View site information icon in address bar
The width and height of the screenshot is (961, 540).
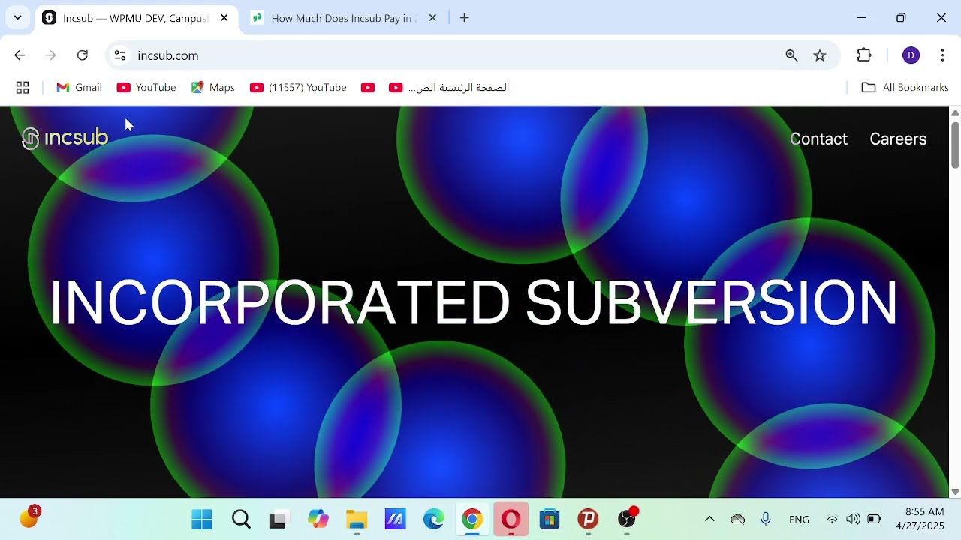pyautogui.click(x=120, y=55)
